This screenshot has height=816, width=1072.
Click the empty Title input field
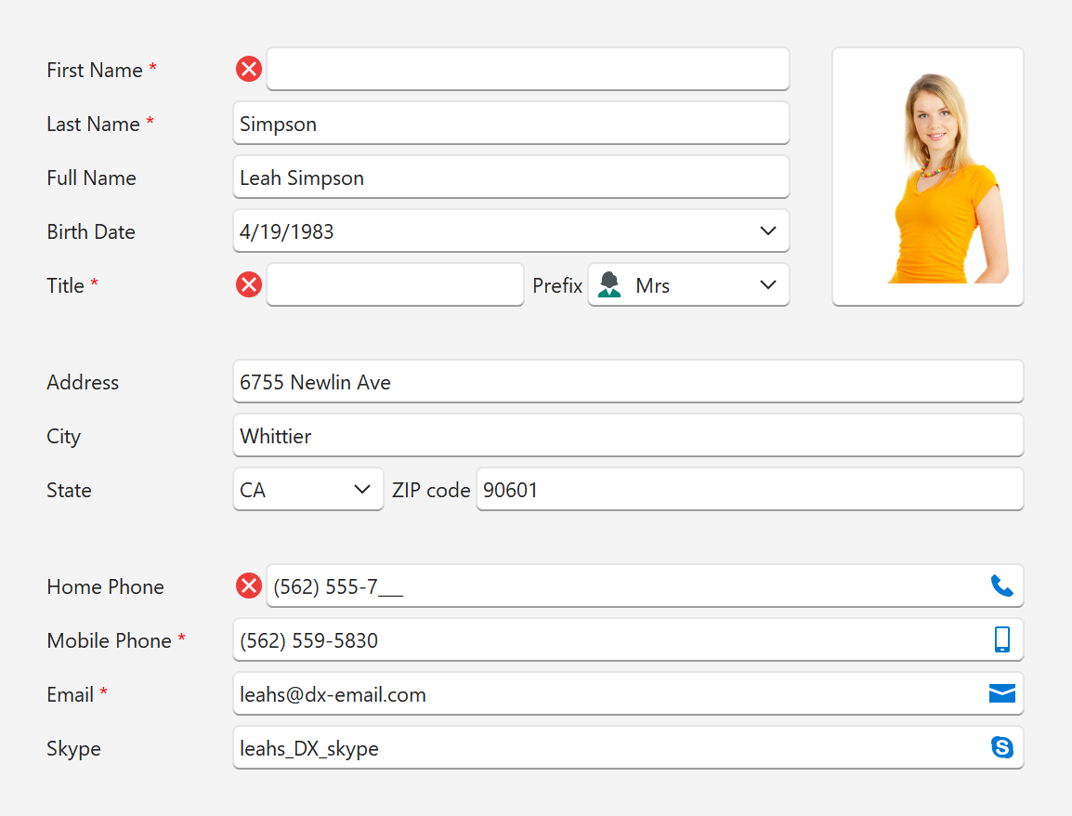pos(395,285)
